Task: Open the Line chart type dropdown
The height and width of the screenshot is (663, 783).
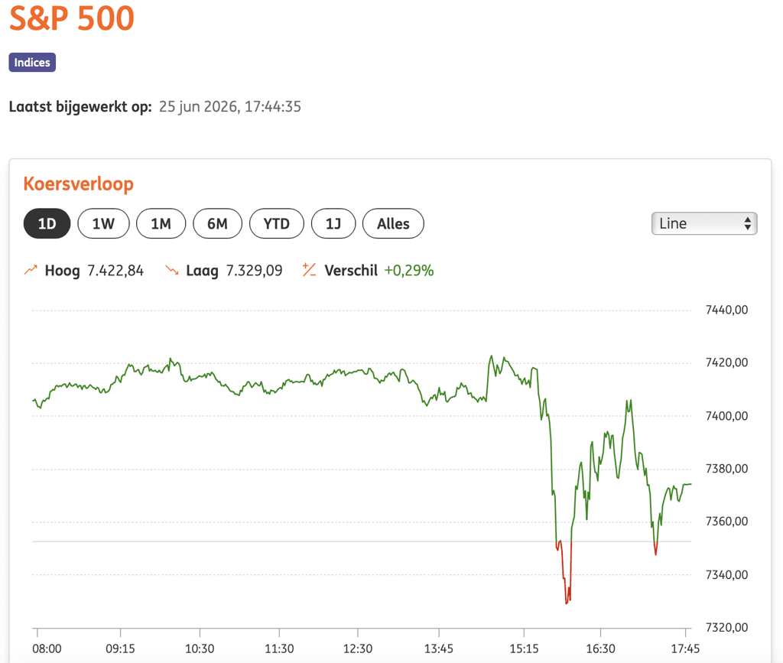Action: (x=704, y=223)
